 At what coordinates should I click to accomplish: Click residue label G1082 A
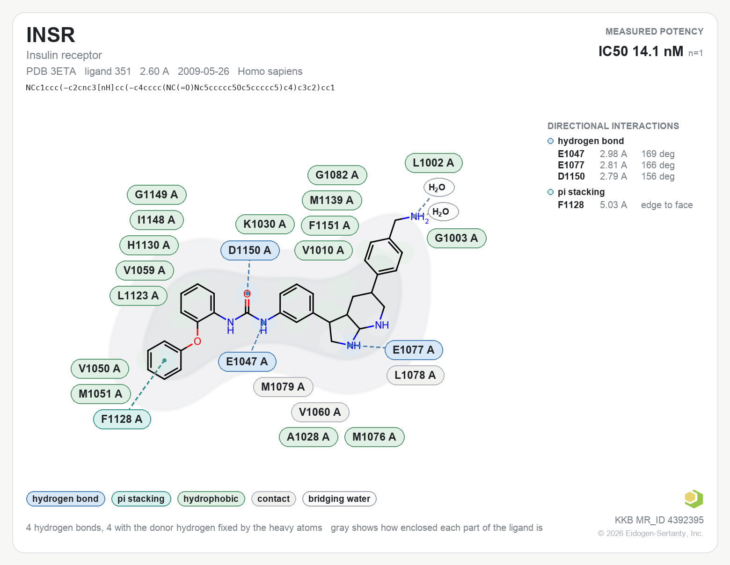point(337,175)
